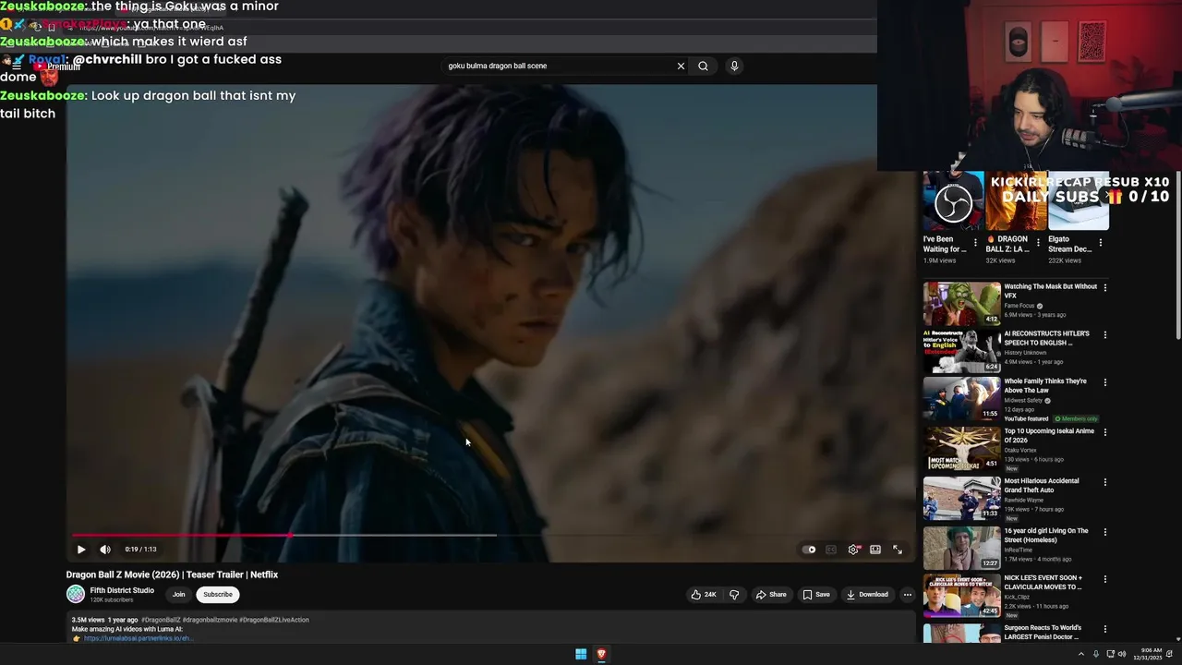Save the video to a playlist
Image resolution: width=1182 pixels, height=665 pixels.
tap(815, 595)
